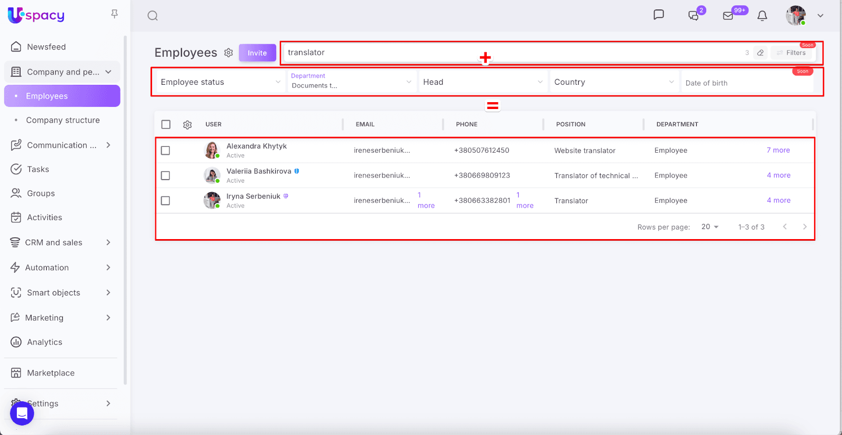Click '7 more' link for Alexandra Khytyk

[x=778, y=150]
